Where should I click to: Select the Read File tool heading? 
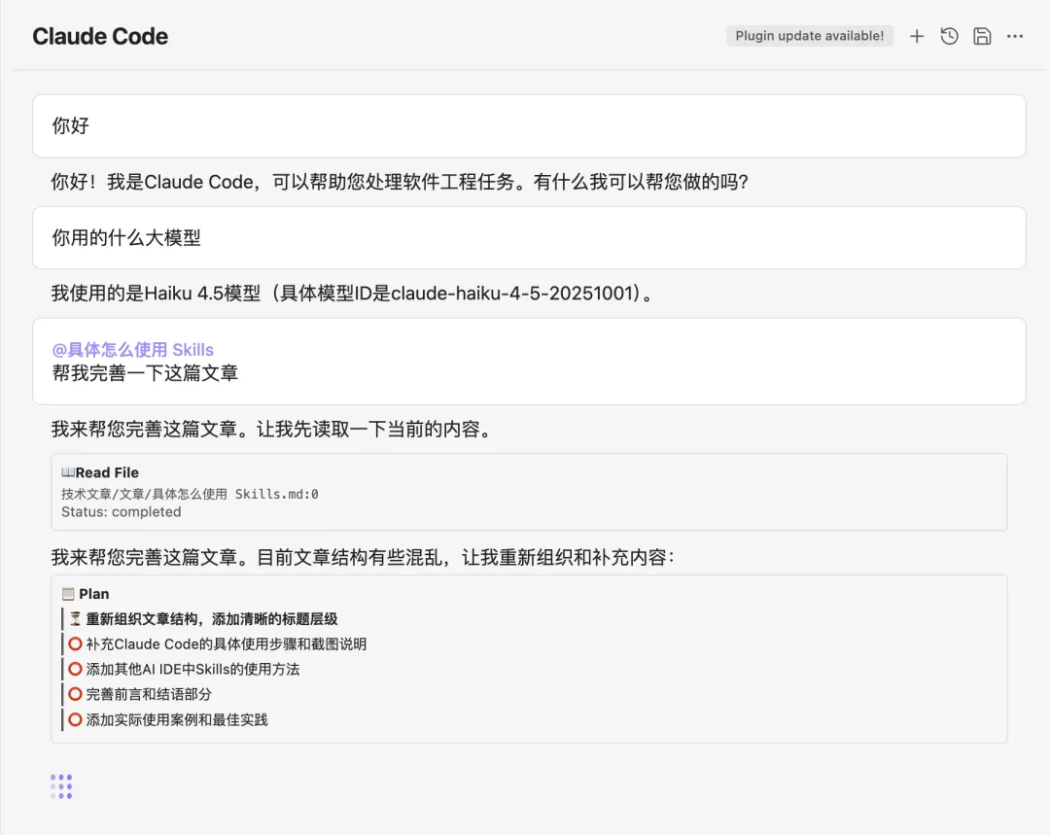[x=107, y=472]
